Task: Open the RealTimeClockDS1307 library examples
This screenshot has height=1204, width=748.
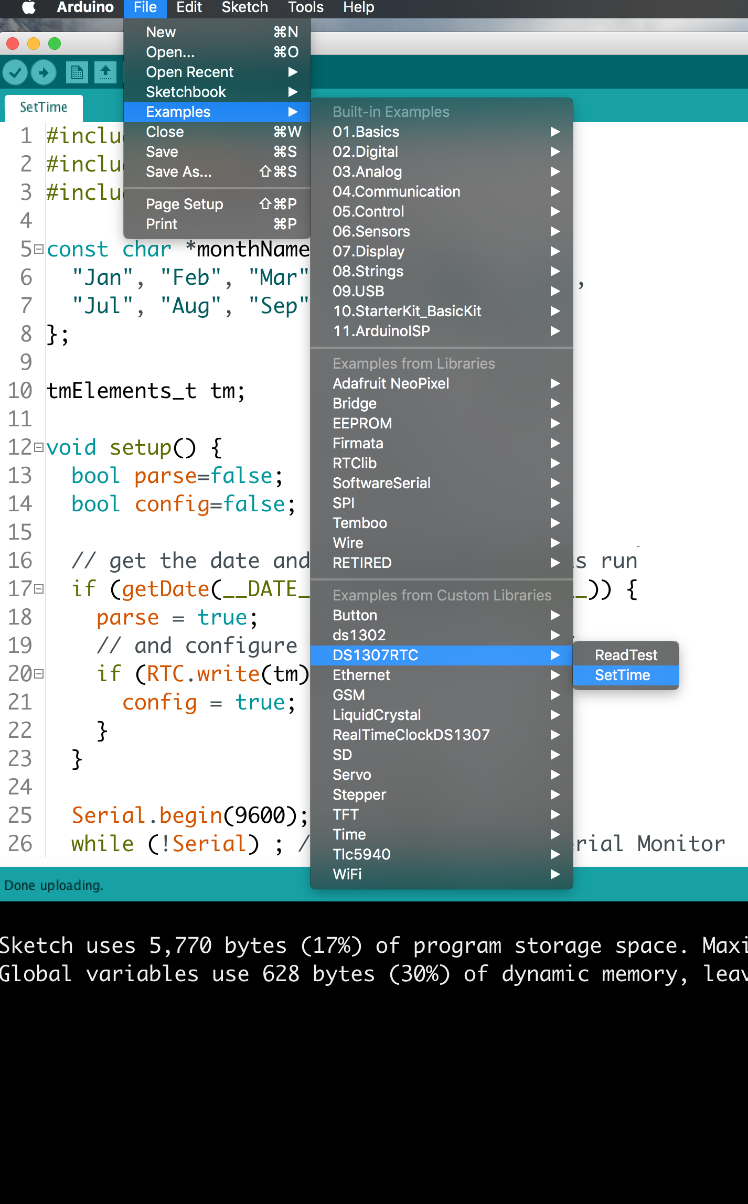Action: click(x=442, y=735)
